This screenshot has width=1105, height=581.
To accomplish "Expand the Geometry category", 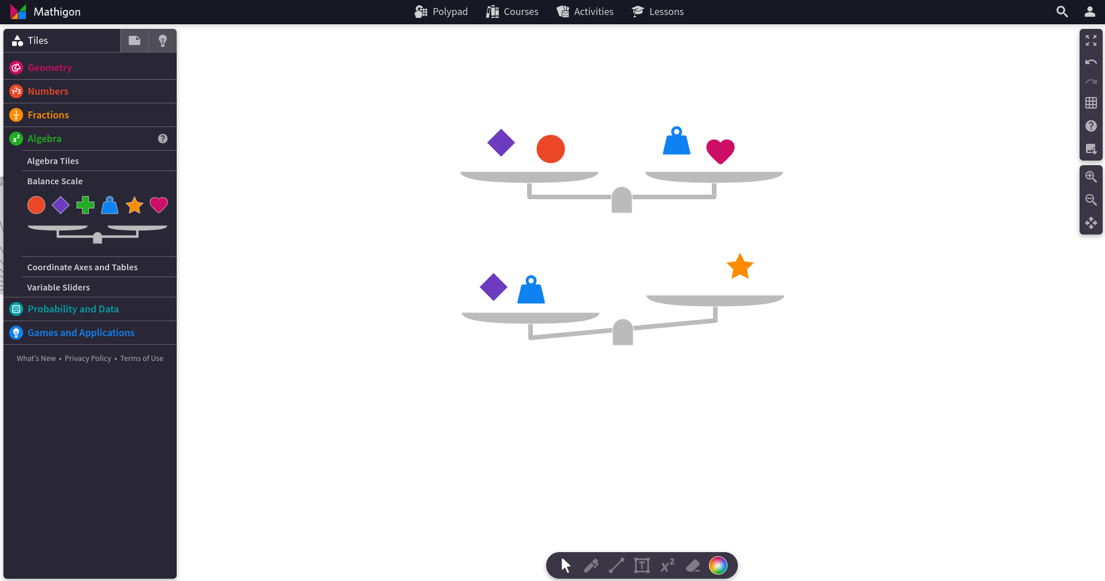I will (90, 68).
